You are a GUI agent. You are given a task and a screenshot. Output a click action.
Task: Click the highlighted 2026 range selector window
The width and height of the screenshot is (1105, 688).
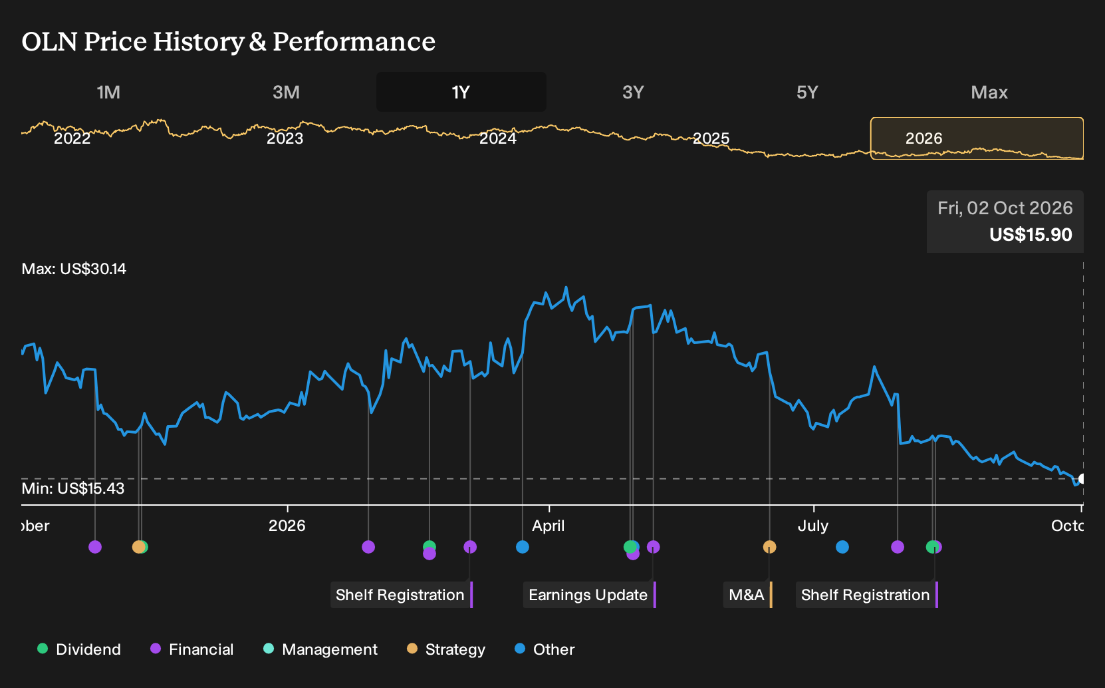(x=977, y=138)
